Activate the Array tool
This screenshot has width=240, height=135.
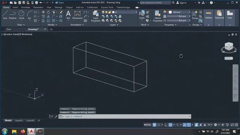point(54,21)
